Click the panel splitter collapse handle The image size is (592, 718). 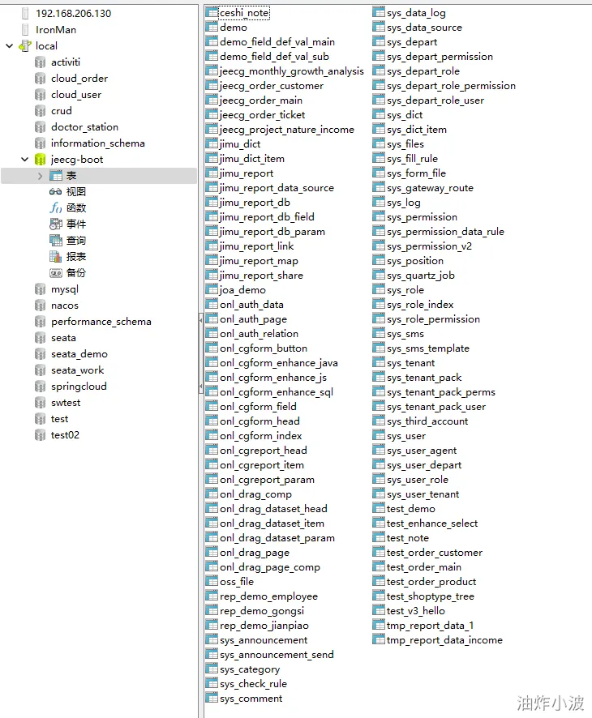coord(200,353)
